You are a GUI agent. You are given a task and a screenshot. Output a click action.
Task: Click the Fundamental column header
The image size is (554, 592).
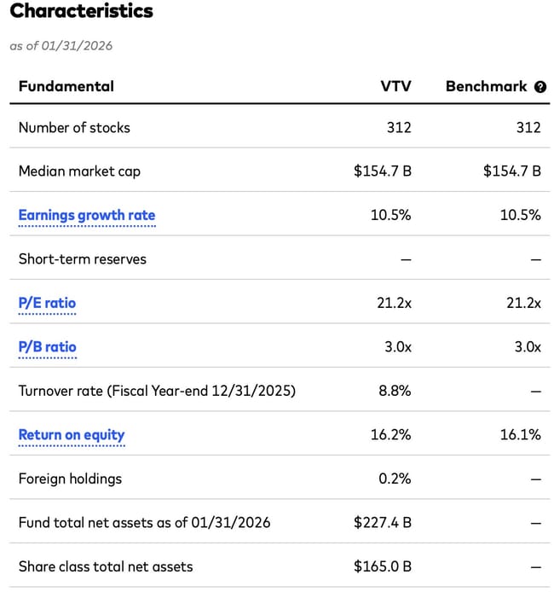(x=66, y=86)
